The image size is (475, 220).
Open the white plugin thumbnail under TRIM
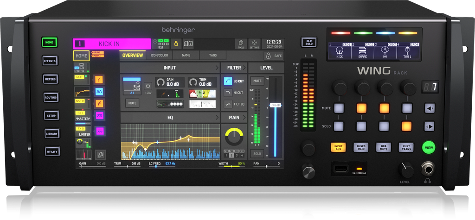click(203, 104)
